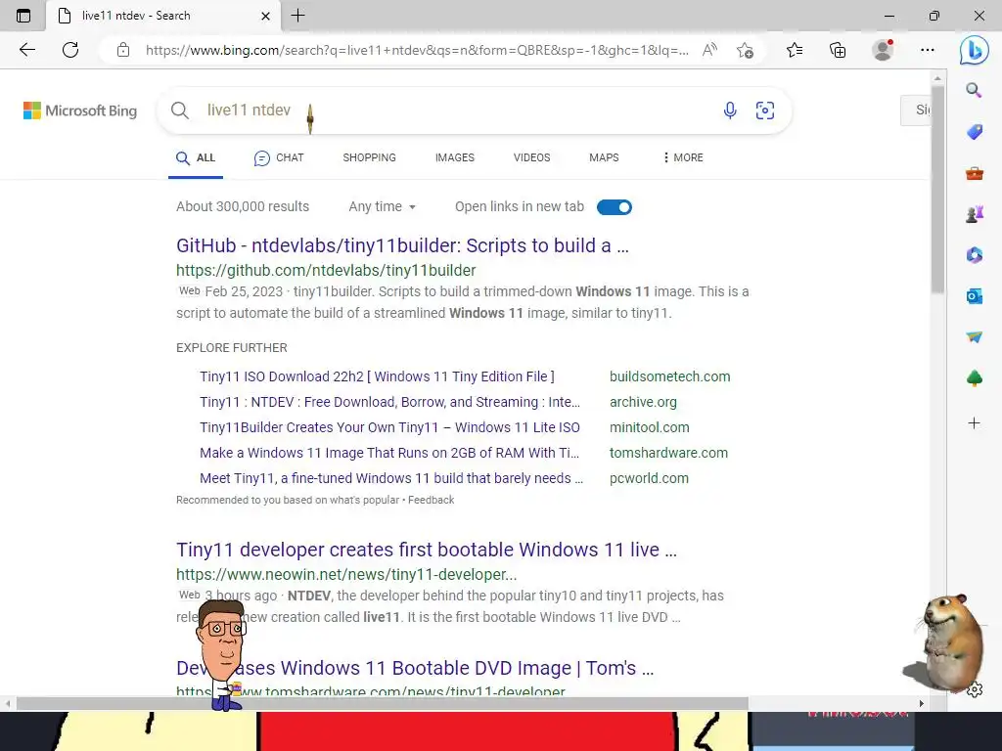Click the cartoon man with glasses
This screenshot has height=751, width=1002.
(x=221, y=654)
